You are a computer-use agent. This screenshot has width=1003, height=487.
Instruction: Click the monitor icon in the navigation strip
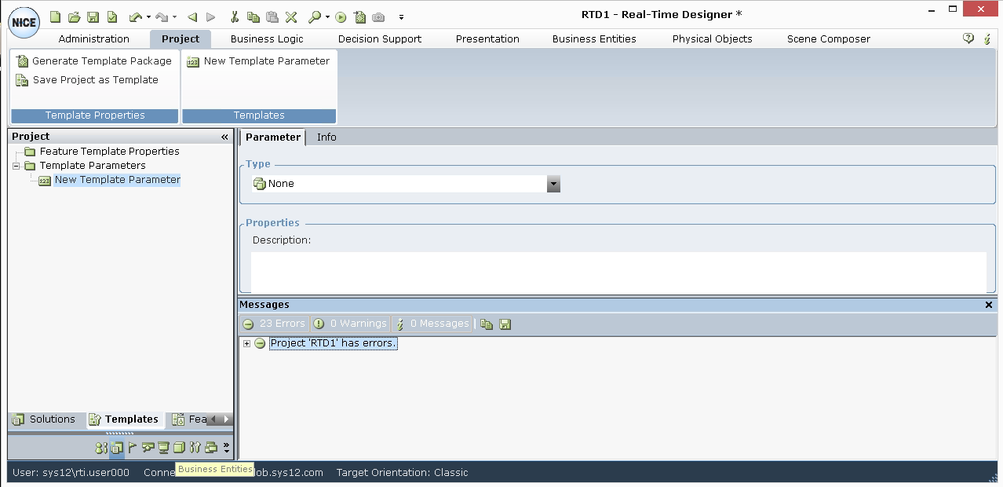(x=163, y=448)
